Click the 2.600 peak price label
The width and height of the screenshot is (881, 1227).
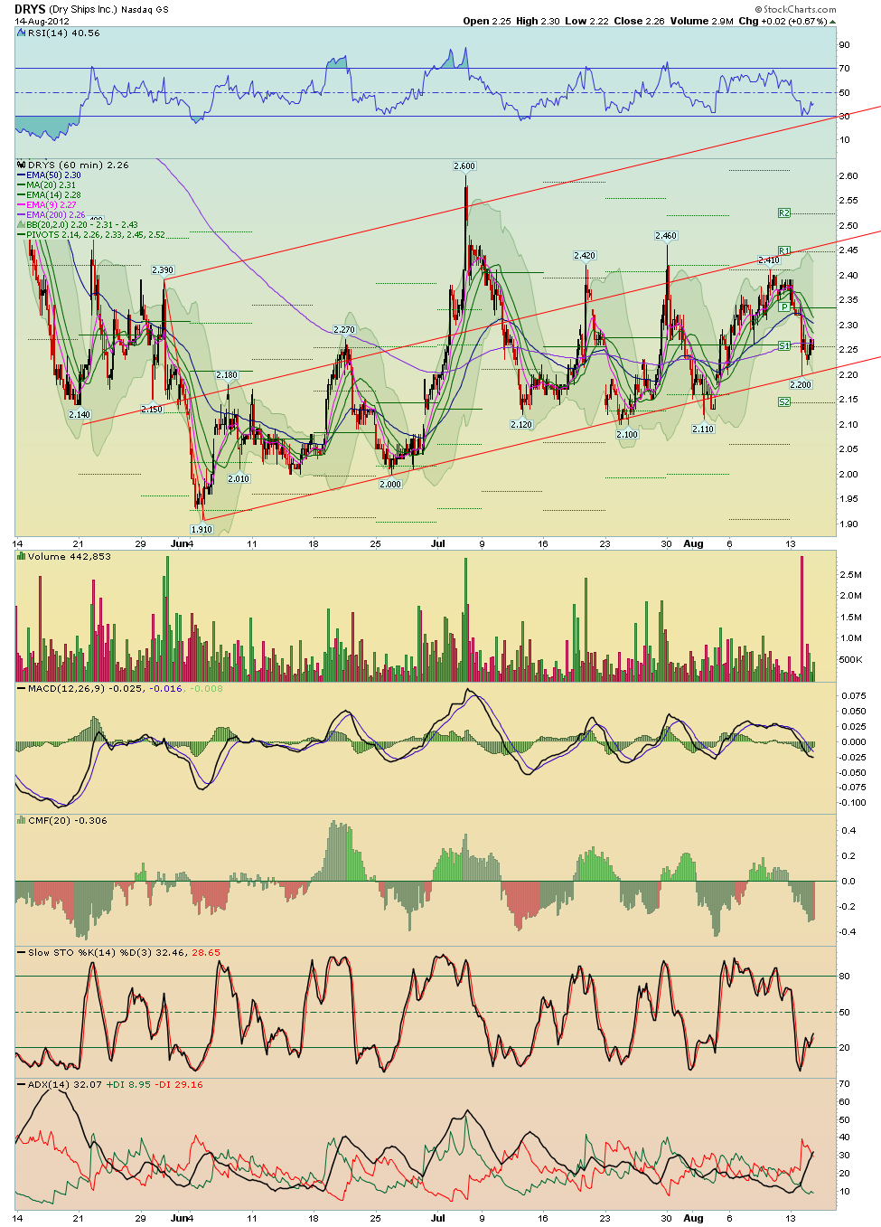pos(464,165)
